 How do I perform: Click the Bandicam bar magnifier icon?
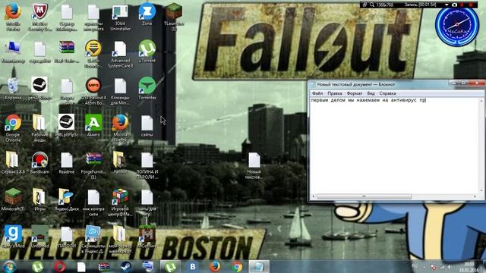(371, 5)
